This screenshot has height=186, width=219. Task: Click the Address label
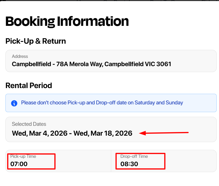click(x=20, y=56)
